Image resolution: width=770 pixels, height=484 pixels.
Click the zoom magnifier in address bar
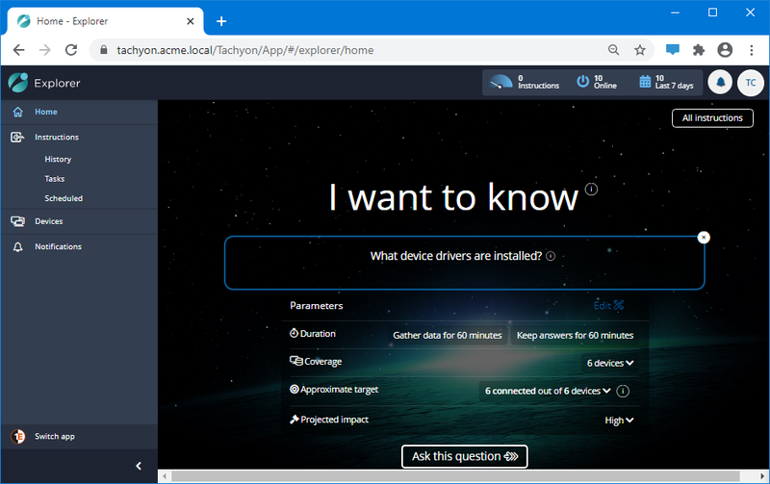point(613,50)
